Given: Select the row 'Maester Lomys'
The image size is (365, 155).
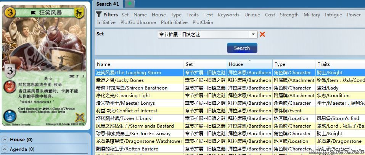Looking at the screenshot, I should 230,103.
